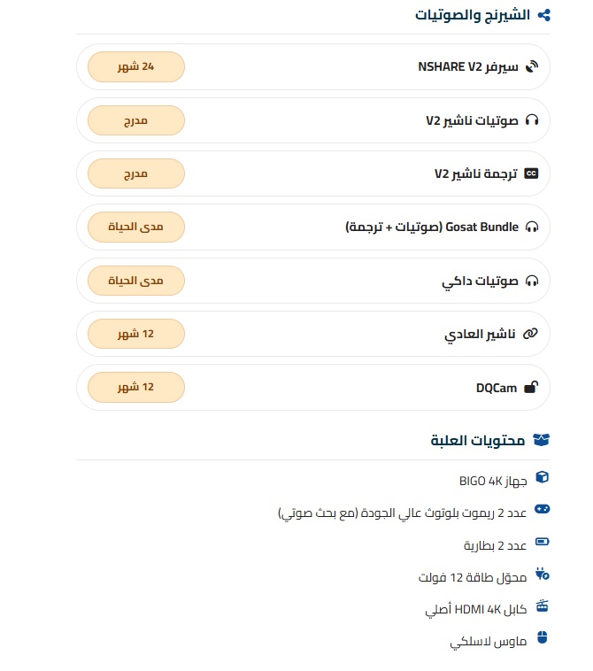
Task: Click the CC subtitle icon for ترجمة ناشير V2
Action: pos(532,174)
